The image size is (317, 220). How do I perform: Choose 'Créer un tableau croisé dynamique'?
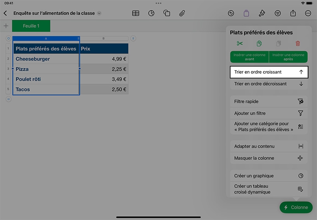click(269, 189)
